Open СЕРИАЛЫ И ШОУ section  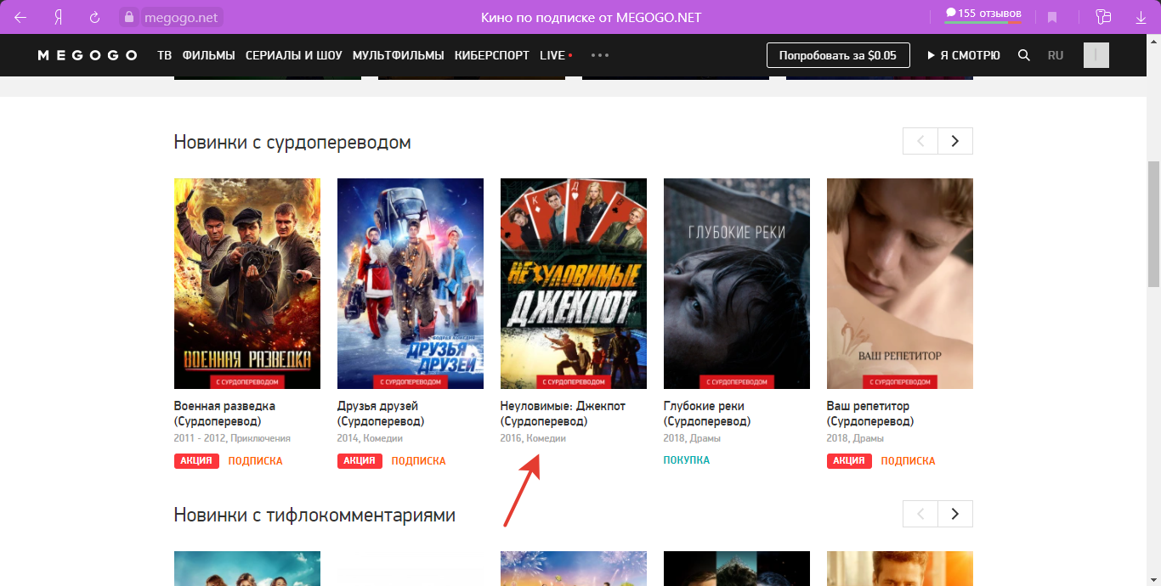pyautogui.click(x=294, y=55)
